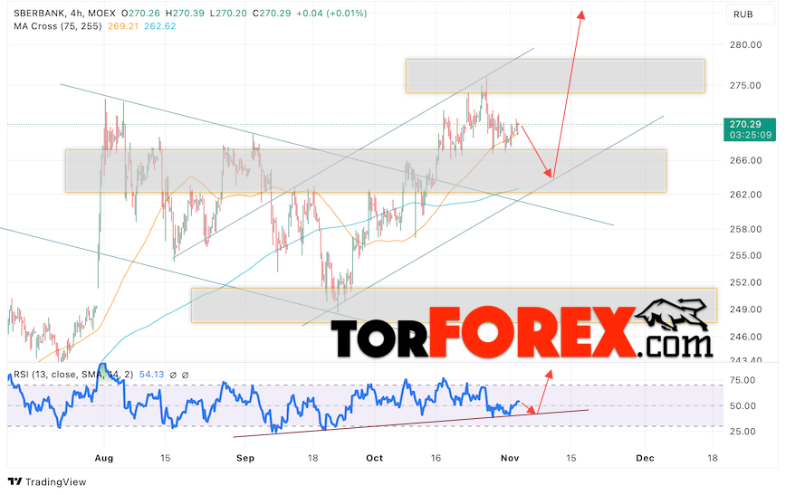Click the 262.00 price axis label
The width and height of the screenshot is (786, 495).
(745, 195)
